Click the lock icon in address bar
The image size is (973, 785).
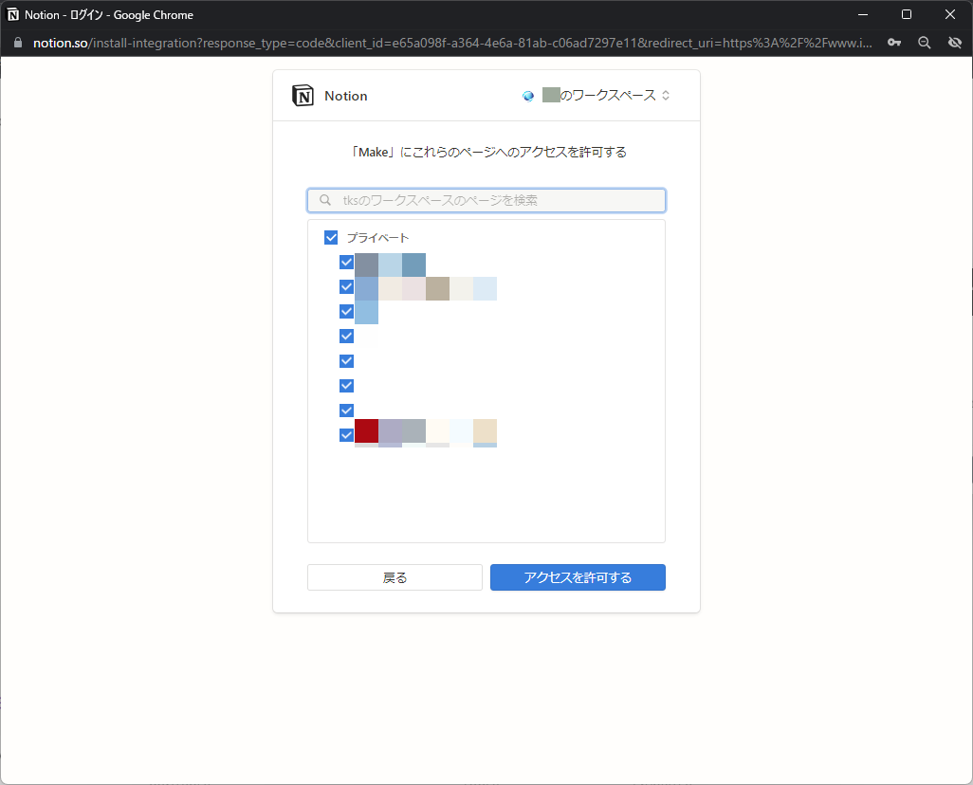[x=18, y=43]
